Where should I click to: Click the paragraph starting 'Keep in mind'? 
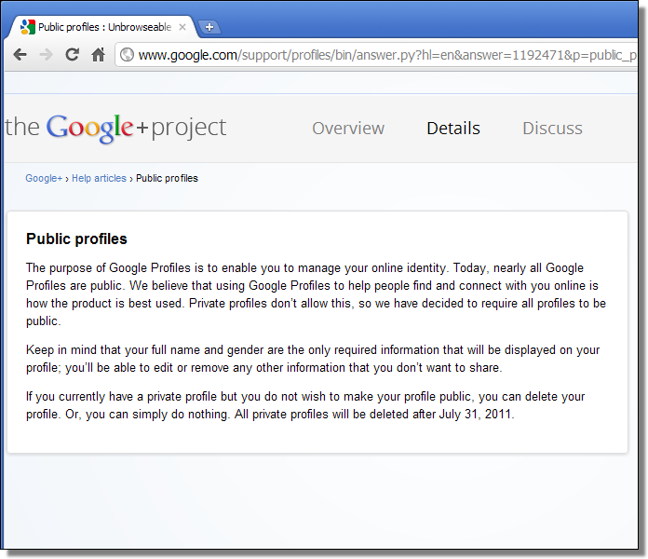(313, 359)
